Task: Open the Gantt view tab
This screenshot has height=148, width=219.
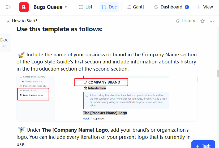Action: (135, 7)
